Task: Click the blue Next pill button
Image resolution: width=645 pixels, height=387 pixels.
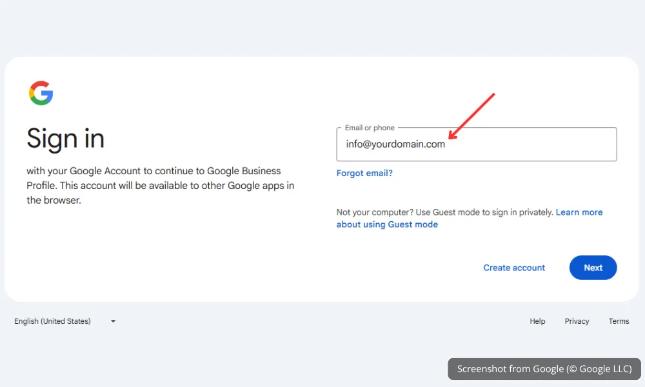Action: [x=593, y=267]
